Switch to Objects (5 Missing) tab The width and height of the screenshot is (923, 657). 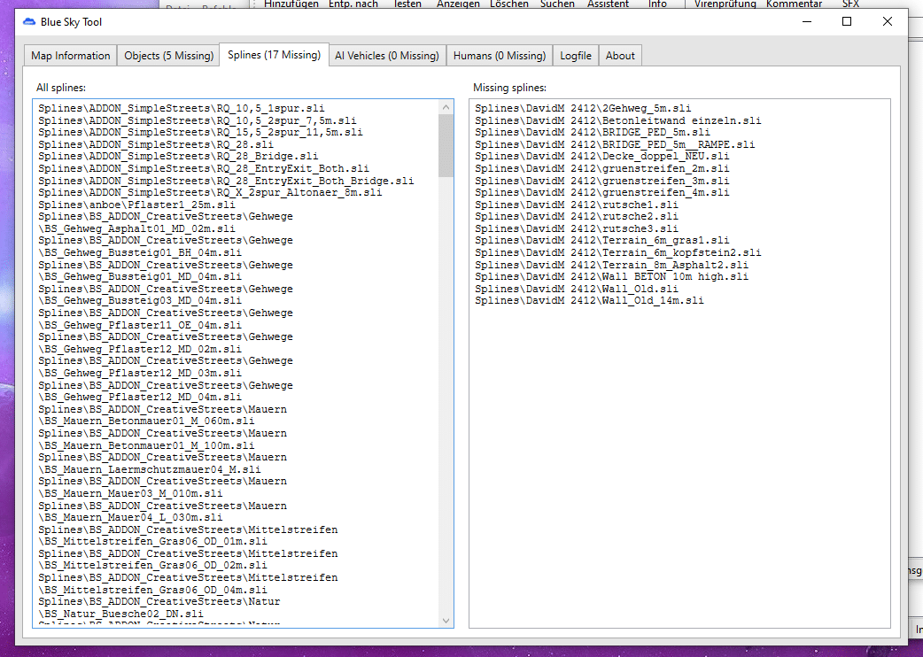click(168, 56)
